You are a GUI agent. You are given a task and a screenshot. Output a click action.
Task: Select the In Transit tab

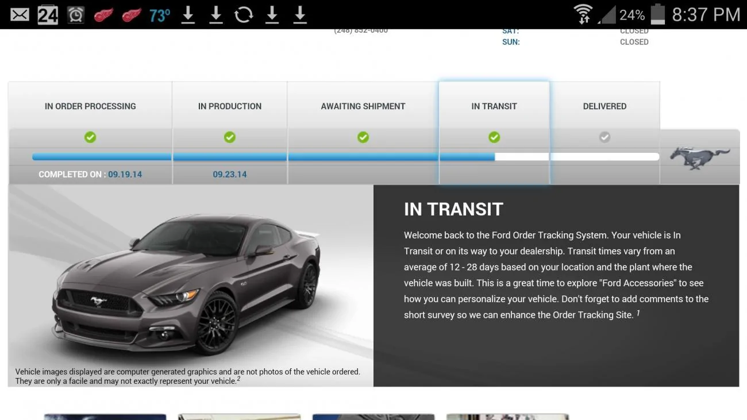pos(494,106)
